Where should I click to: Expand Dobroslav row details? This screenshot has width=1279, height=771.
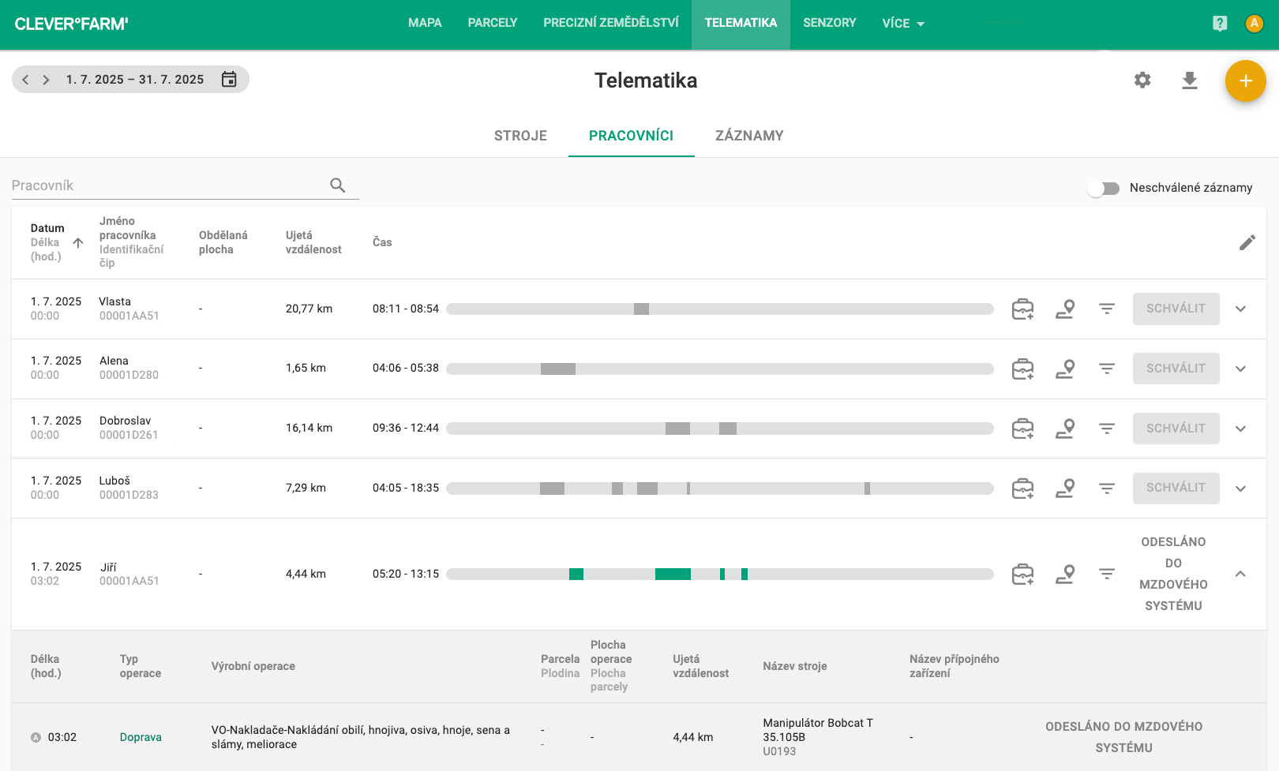[x=1240, y=429]
